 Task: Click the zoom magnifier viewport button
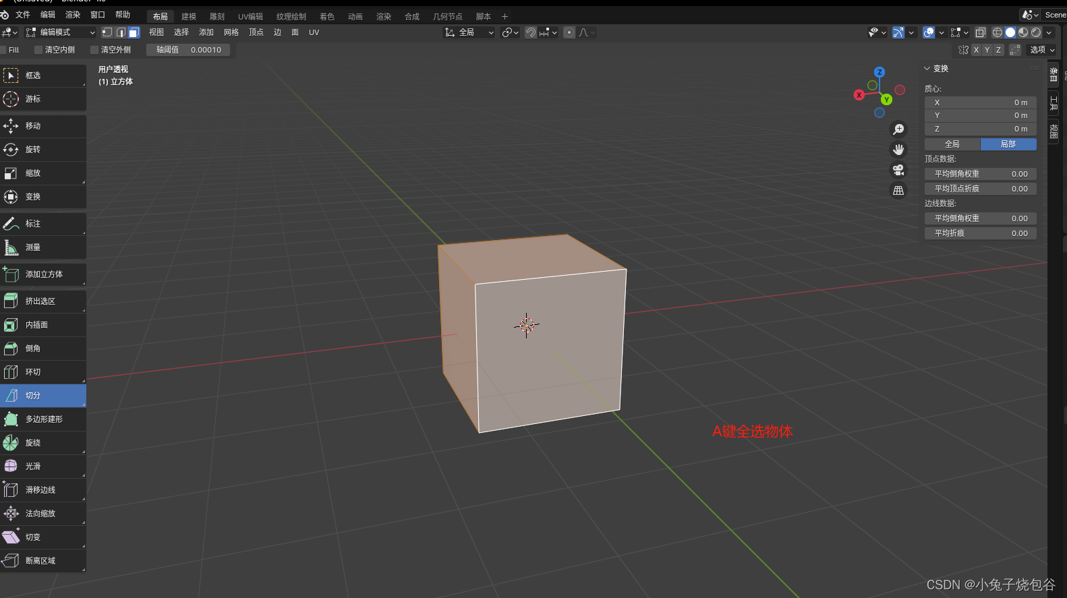click(x=898, y=129)
